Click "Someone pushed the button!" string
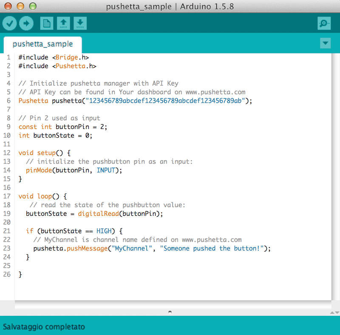The image size is (340, 335). click(212, 248)
